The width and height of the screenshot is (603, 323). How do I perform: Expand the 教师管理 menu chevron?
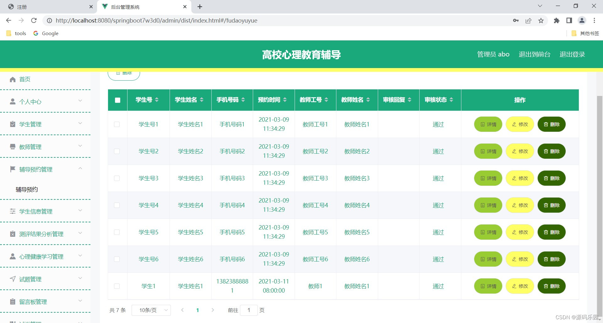pyautogui.click(x=80, y=146)
